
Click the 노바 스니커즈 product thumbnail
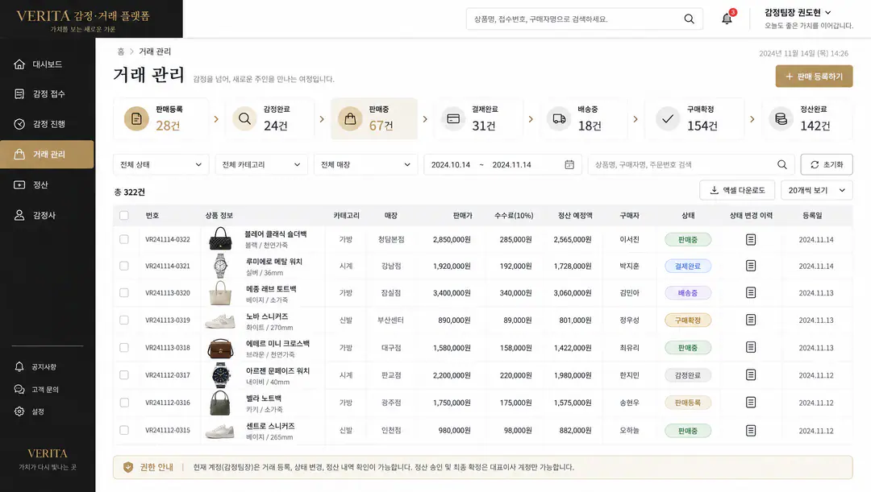pyautogui.click(x=220, y=320)
